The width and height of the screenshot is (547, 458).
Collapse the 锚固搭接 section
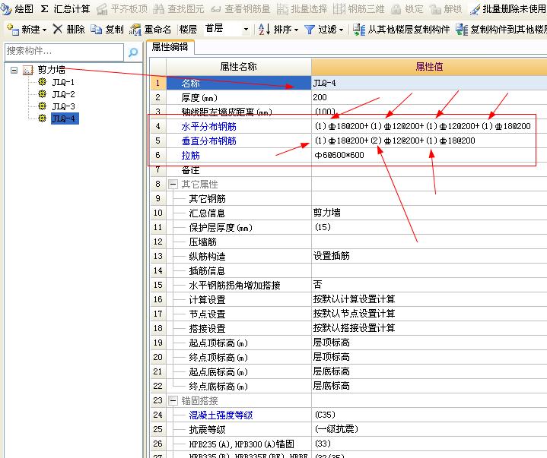tap(173, 400)
